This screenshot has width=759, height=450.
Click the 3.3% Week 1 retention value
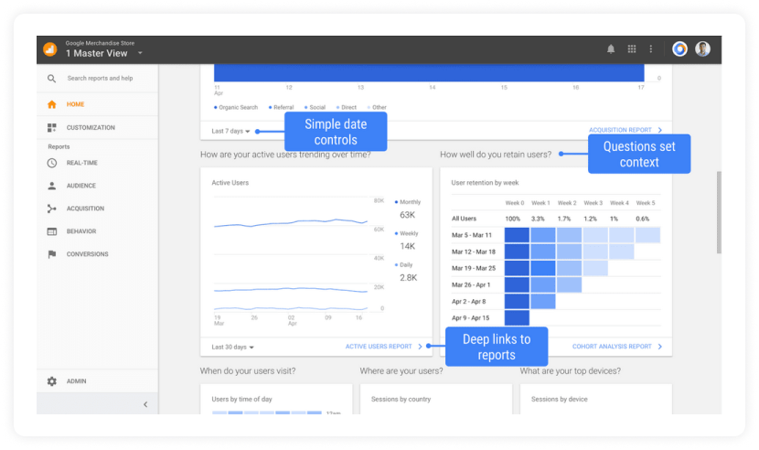(x=538, y=219)
